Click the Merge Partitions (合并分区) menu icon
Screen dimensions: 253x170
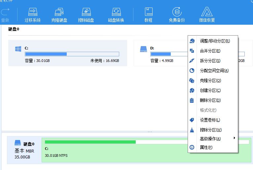tap(192, 51)
